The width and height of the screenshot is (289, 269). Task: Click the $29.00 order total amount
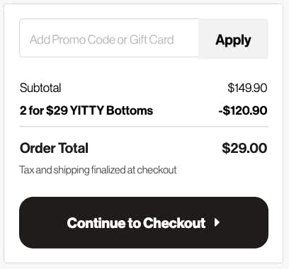coord(244,148)
